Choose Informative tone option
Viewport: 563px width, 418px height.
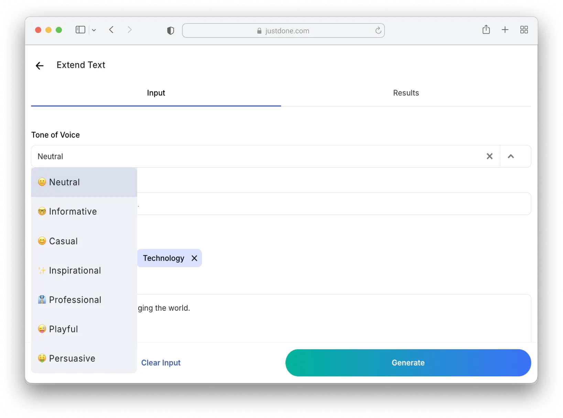(73, 212)
